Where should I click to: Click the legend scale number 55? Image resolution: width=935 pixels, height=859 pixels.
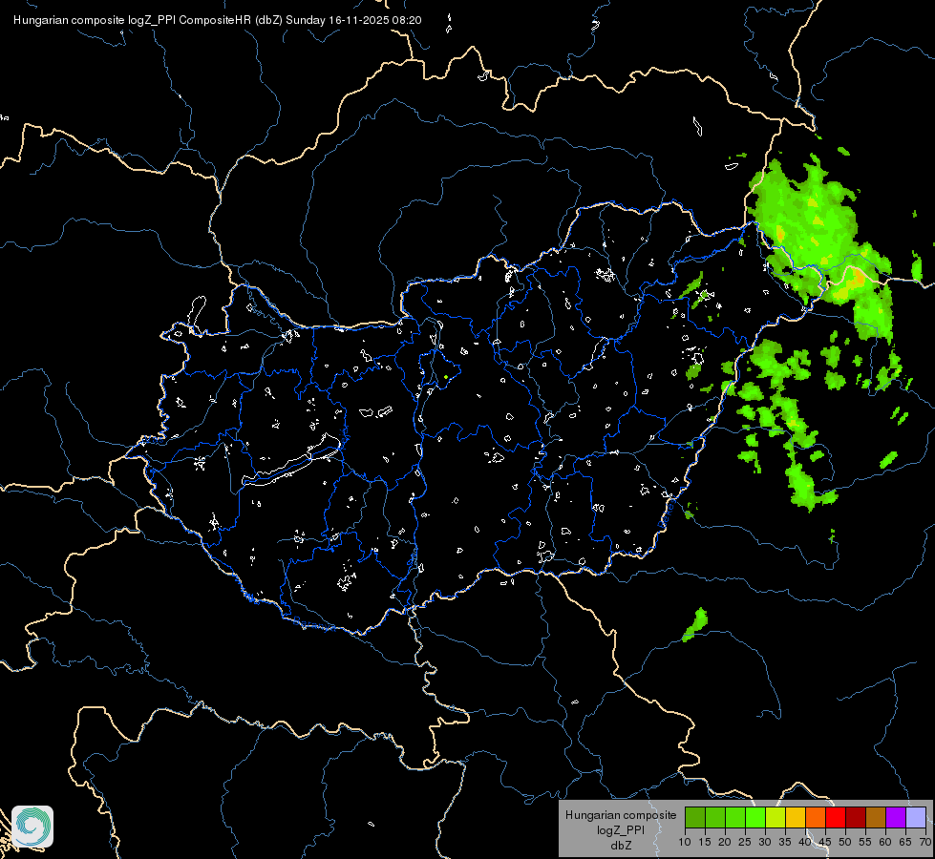(x=865, y=843)
